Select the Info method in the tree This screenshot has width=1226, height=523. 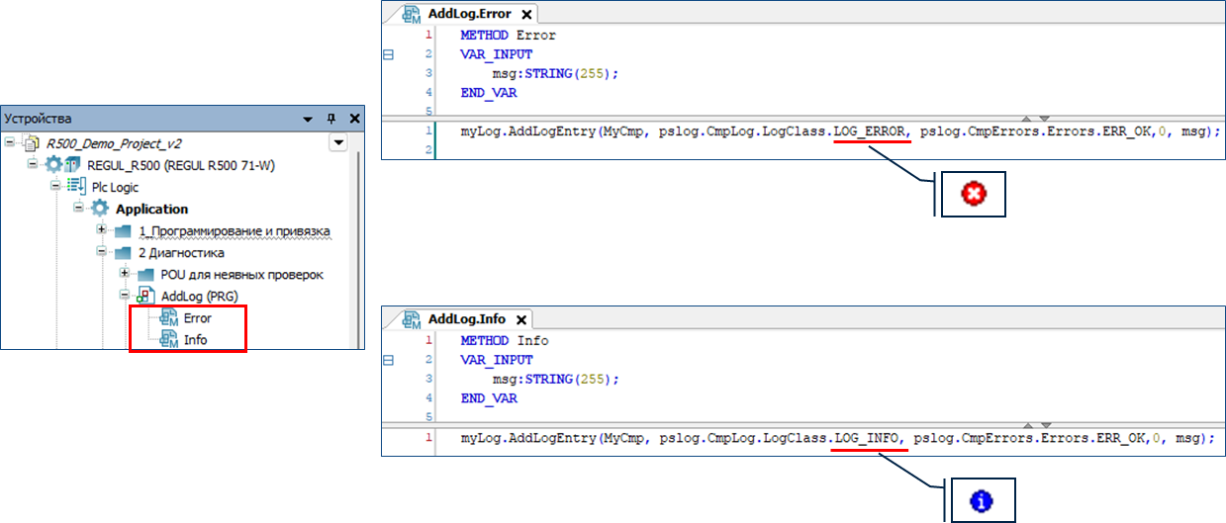pos(195,339)
